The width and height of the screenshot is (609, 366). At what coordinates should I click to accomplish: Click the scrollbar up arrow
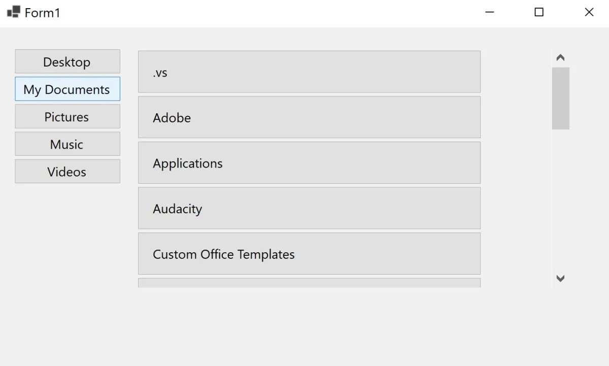coord(560,57)
